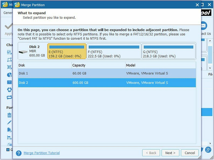Viewport: 214px width, 160px height.
Task: Open the Merge Partition Tutorial link
Action: 42,153
